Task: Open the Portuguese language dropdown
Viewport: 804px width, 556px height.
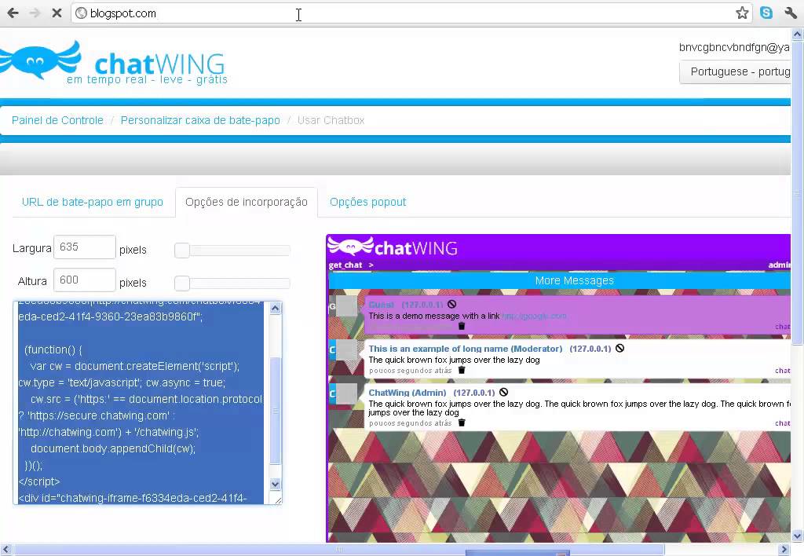Action: [x=735, y=71]
